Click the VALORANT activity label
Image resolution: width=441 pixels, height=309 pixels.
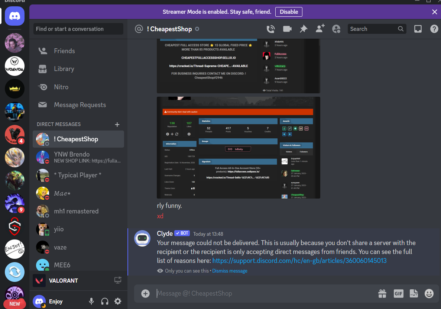pos(63,281)
